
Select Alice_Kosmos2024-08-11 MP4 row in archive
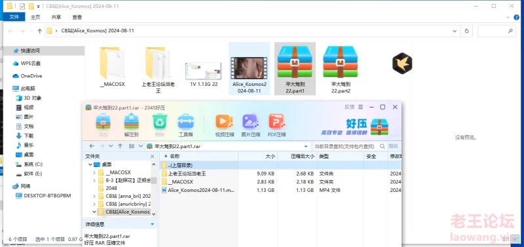280,190
